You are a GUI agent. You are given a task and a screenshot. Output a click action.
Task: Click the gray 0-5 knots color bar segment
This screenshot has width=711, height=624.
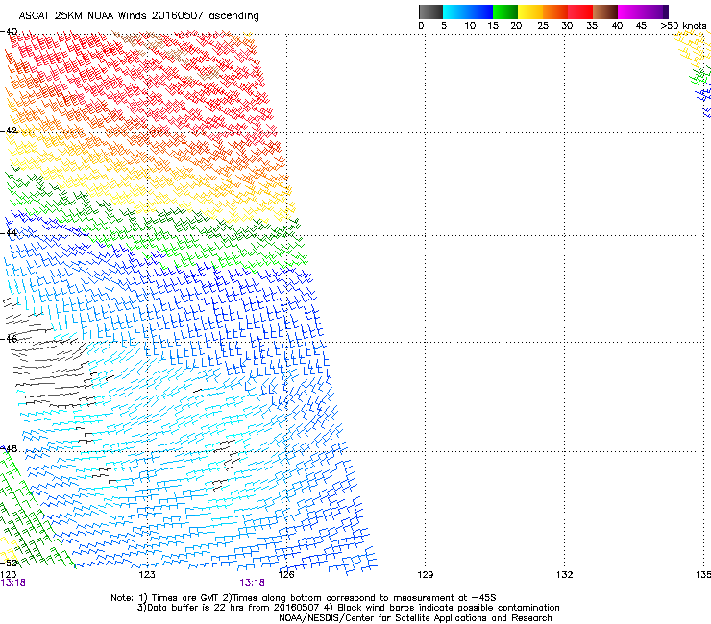[x=430, y=12]
